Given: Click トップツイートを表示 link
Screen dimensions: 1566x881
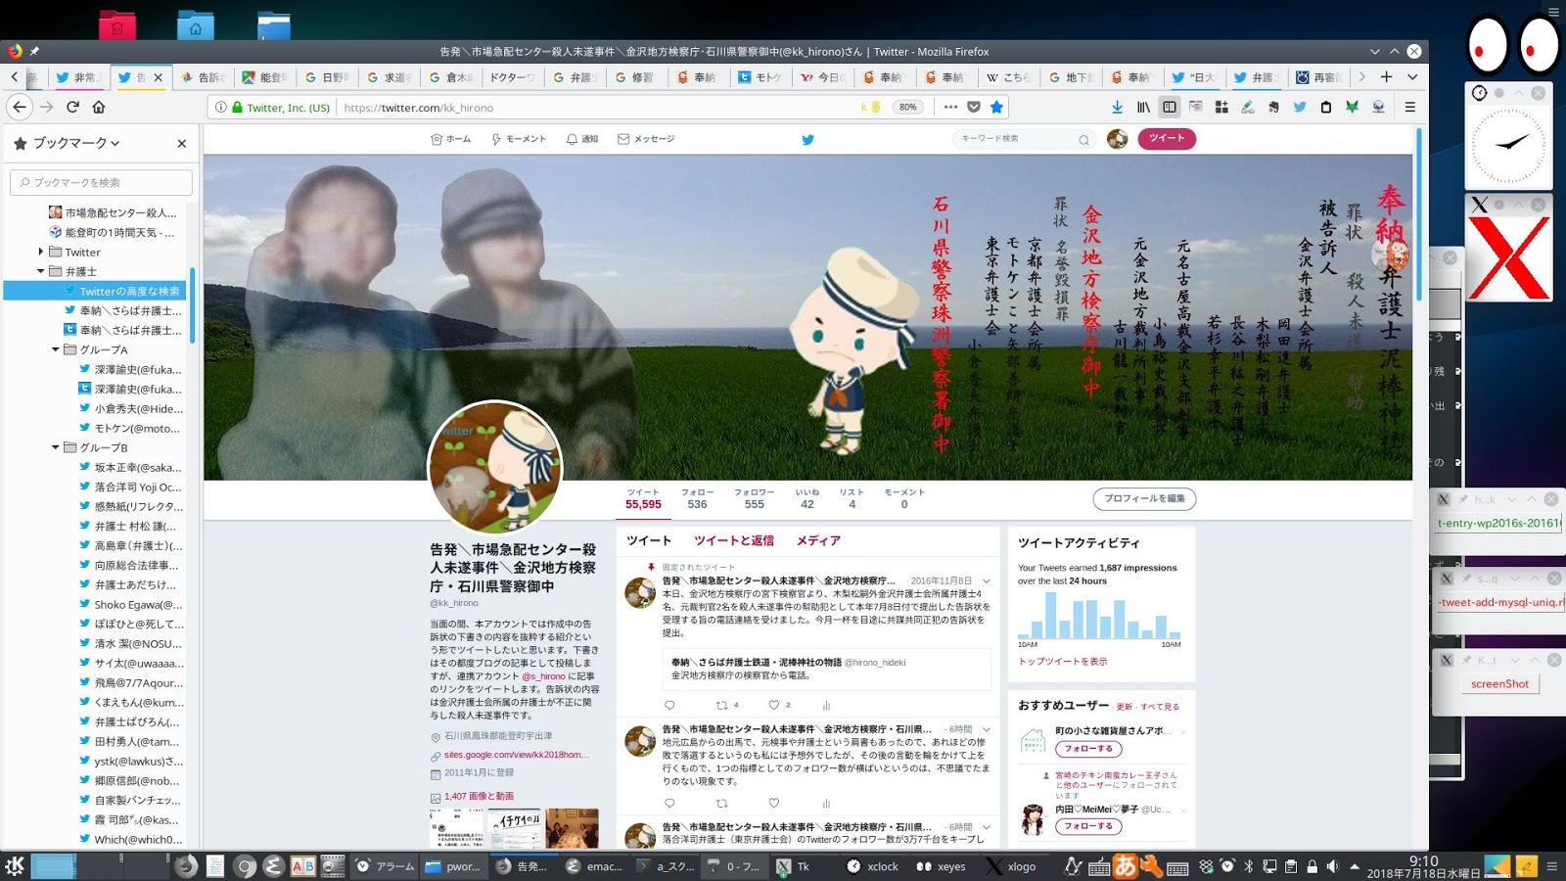Looking at the screenshot, I should pos(1063,662).
